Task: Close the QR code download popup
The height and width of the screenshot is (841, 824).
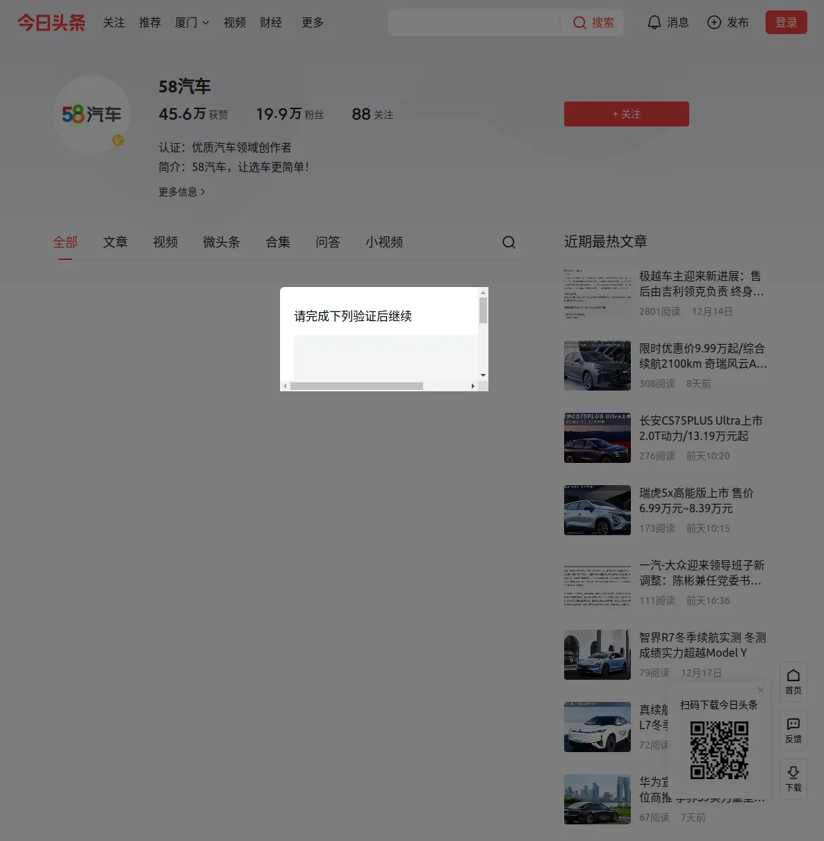Action: tap(761, 690)
